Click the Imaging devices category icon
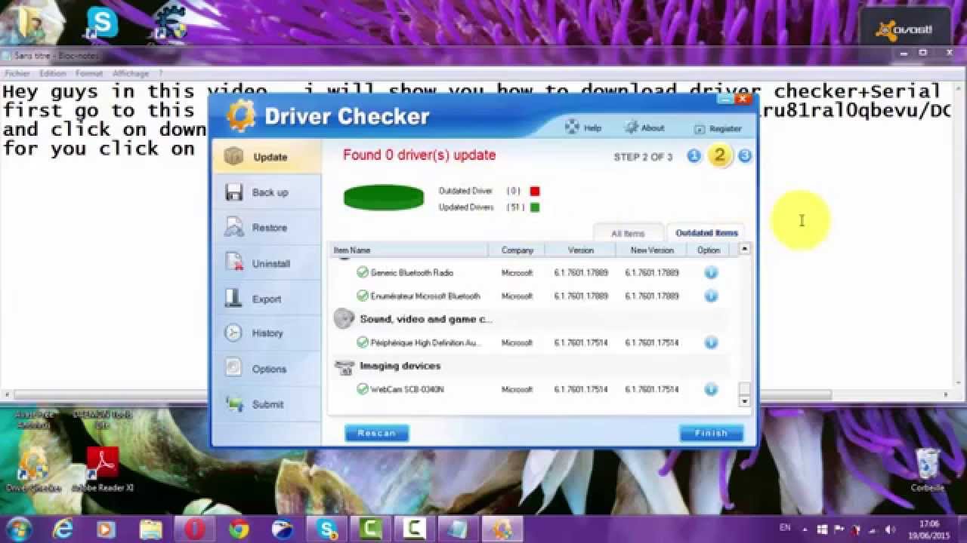Viewport: 967px width, 543px height. pyautogui.click(x=344, y=367)
